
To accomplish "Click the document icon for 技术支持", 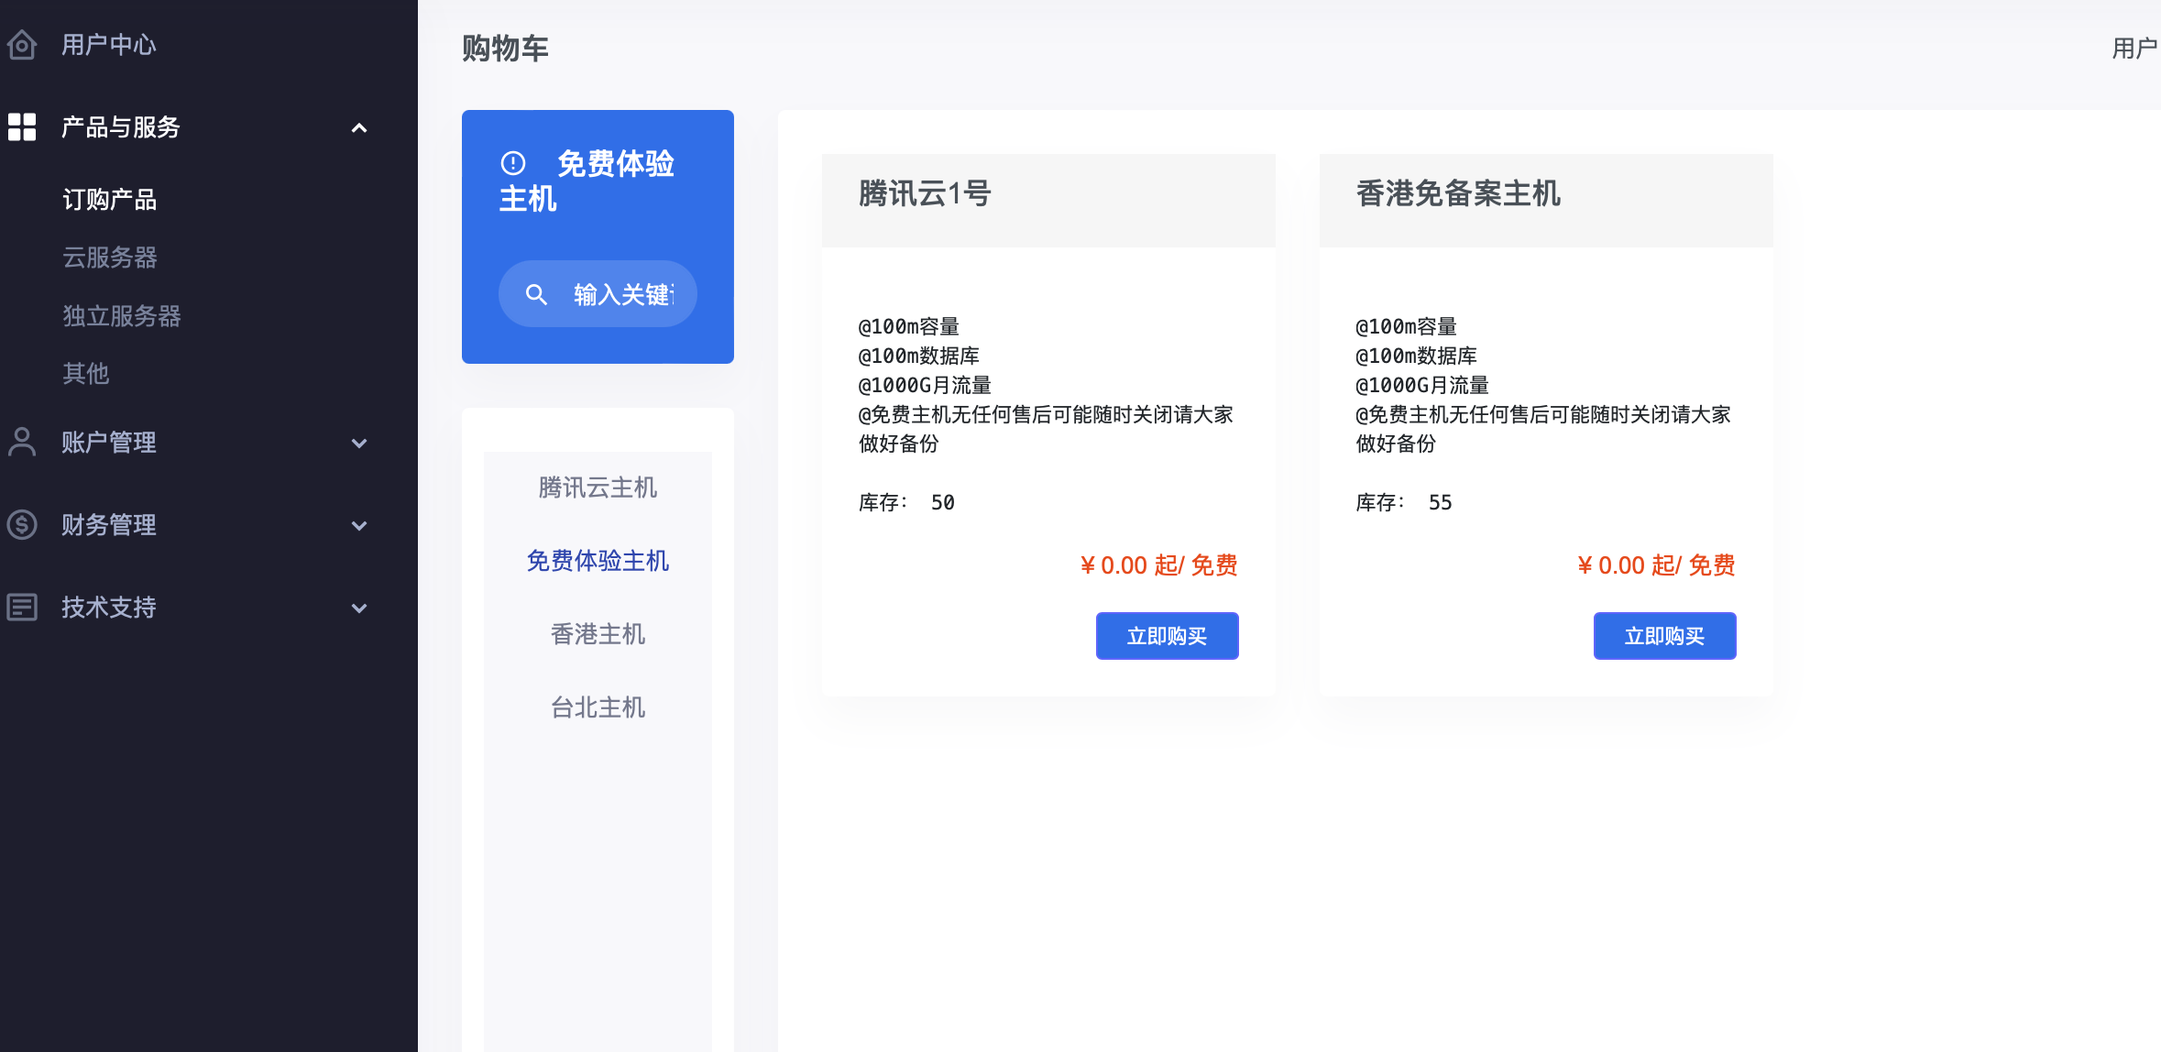I will click(x=22, y=608).
